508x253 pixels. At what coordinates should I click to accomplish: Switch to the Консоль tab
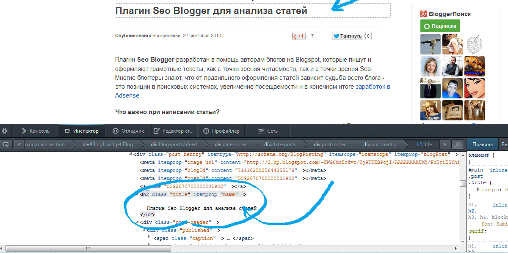click(x=35, y=131)
